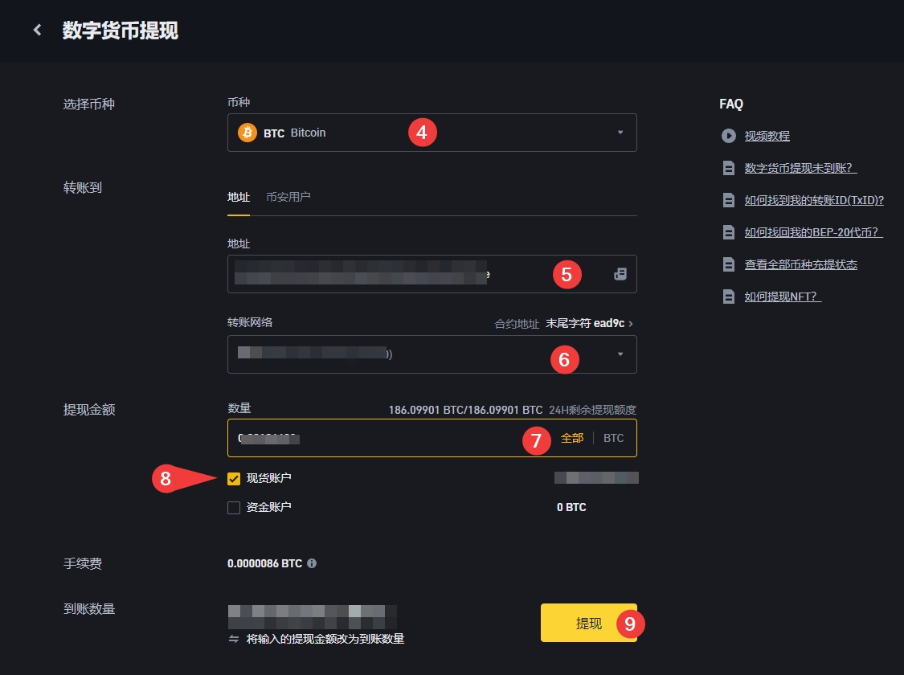Click document icon beside 如何提现NFT

point(729,297)
